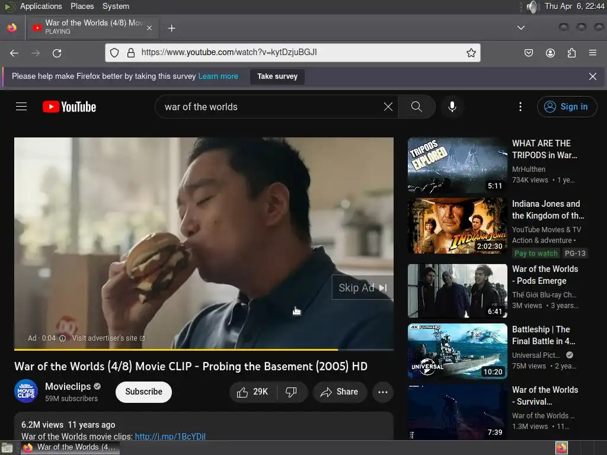This screenshot has height=455, width=607.
Task: Open MrHulthen channel name
Action: [x=528, y=169]
